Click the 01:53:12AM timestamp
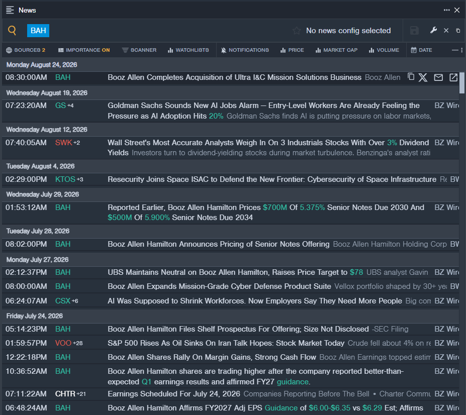 point(26,207)
